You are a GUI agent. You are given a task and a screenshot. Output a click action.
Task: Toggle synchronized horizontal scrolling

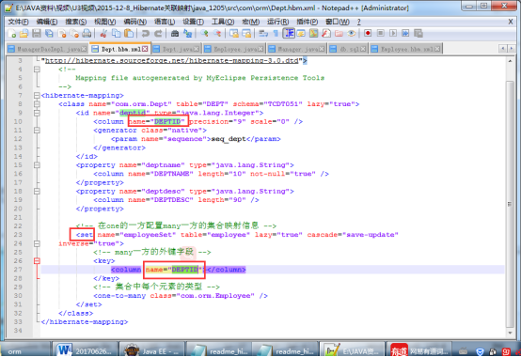coord(246,33)
